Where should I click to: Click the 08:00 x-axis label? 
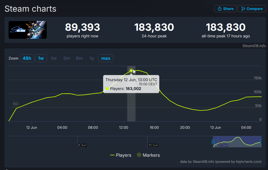pos(93,127)
